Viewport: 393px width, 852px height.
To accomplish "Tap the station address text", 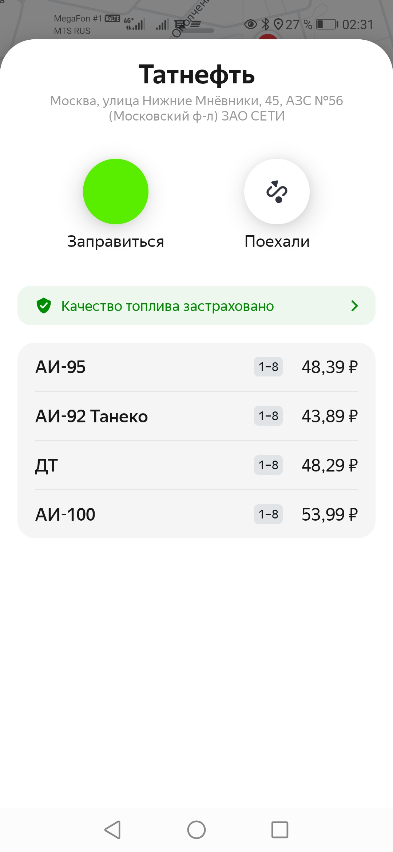I will point(196,108).
